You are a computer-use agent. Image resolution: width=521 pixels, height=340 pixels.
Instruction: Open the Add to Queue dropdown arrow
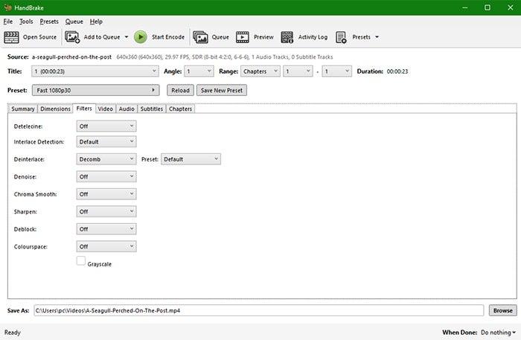pyautogui.click(x=127, y=37)
